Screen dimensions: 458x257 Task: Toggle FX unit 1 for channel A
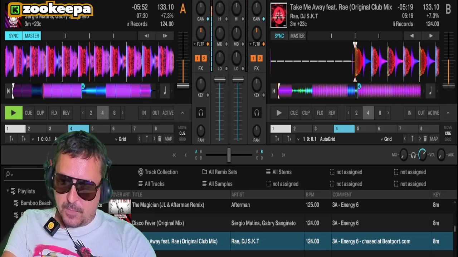pos(197,58)
